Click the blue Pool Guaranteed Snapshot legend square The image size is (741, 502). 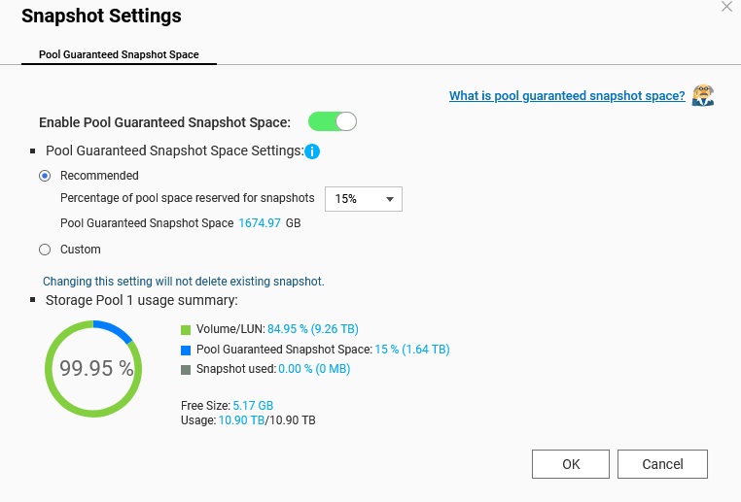[x=187, y=350]
